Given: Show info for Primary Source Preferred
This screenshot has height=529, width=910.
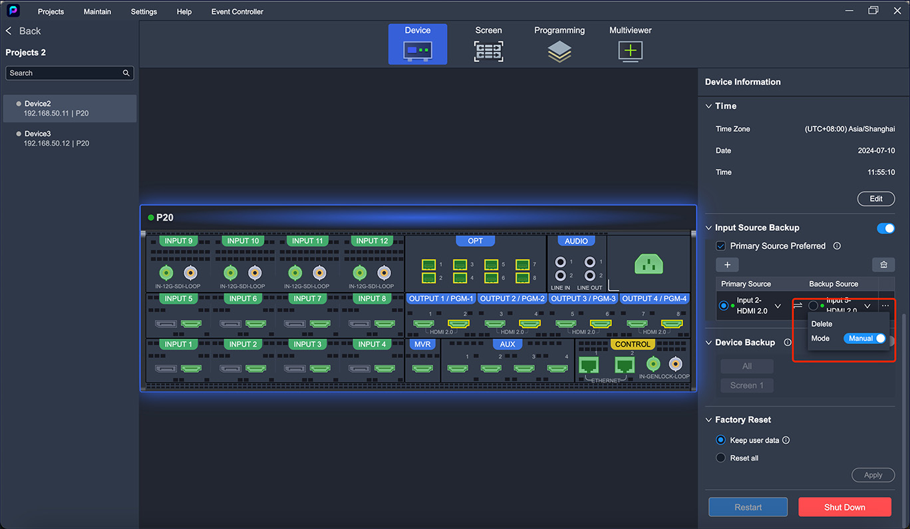Looking at the screenshot, I should (x=837, y=246).
